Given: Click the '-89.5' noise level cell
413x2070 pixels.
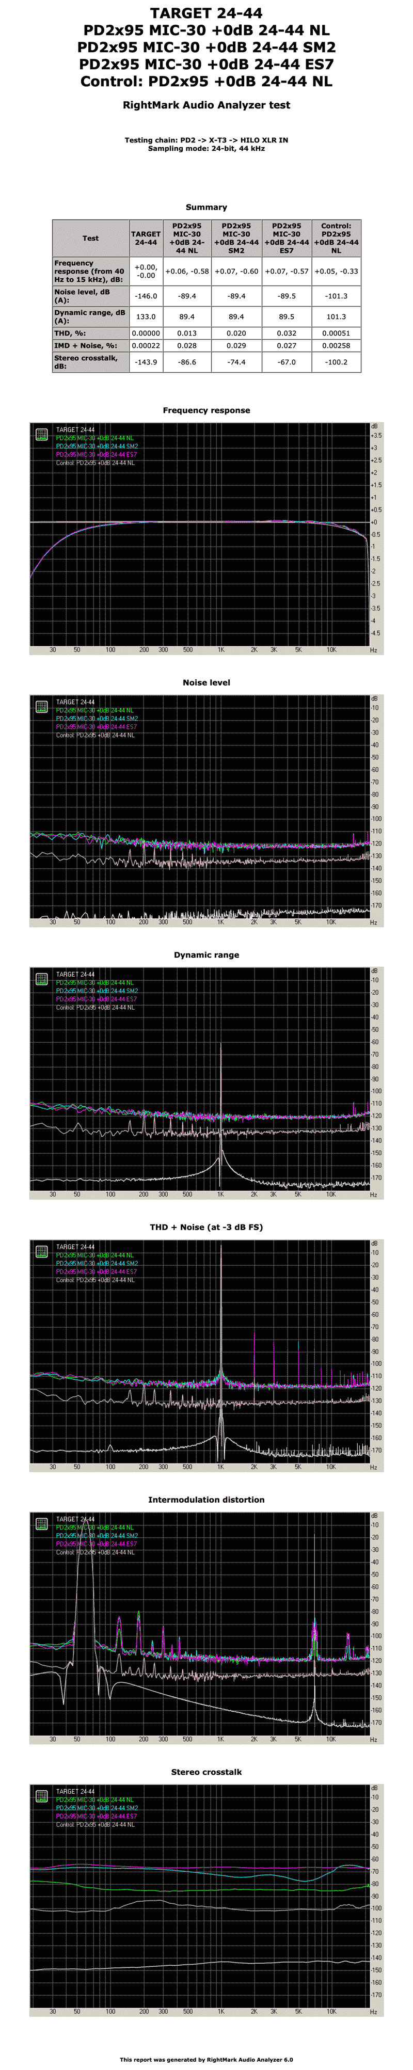Looking at the screenshot, I should coord(287,296).
